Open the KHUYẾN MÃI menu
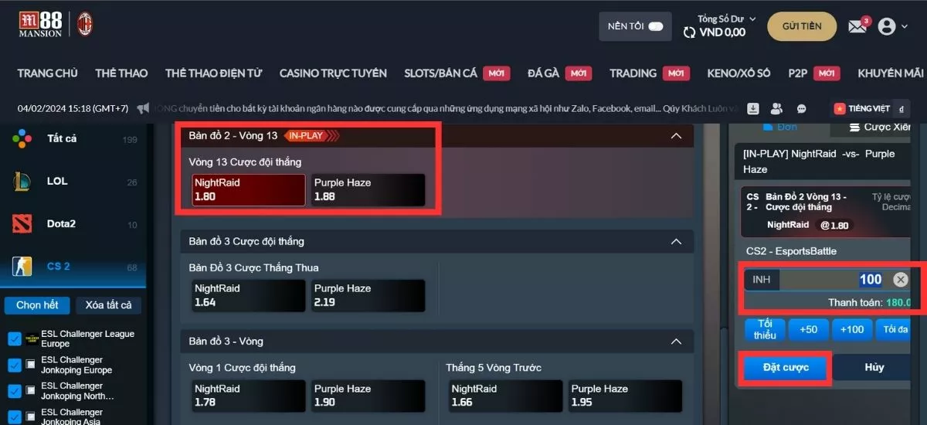 click(891, 73)
